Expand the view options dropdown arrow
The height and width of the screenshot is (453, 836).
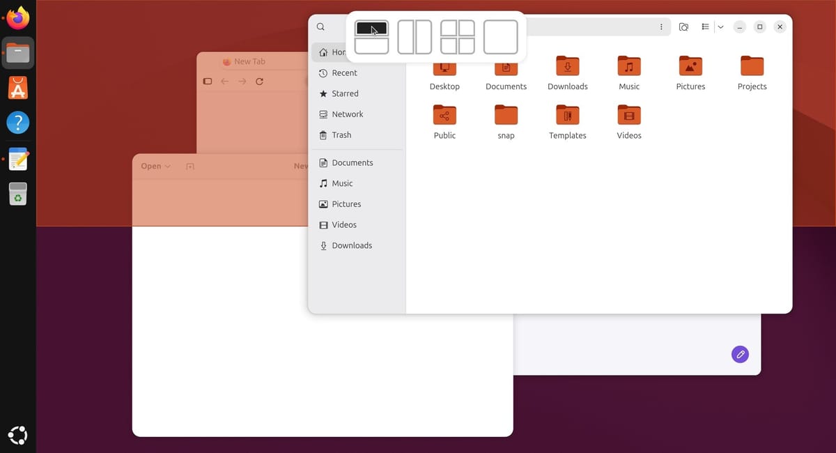(x=720, y=26)
